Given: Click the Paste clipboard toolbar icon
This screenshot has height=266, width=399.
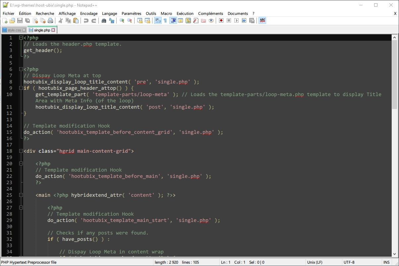Looking at the screenshot, I should 76,21.
